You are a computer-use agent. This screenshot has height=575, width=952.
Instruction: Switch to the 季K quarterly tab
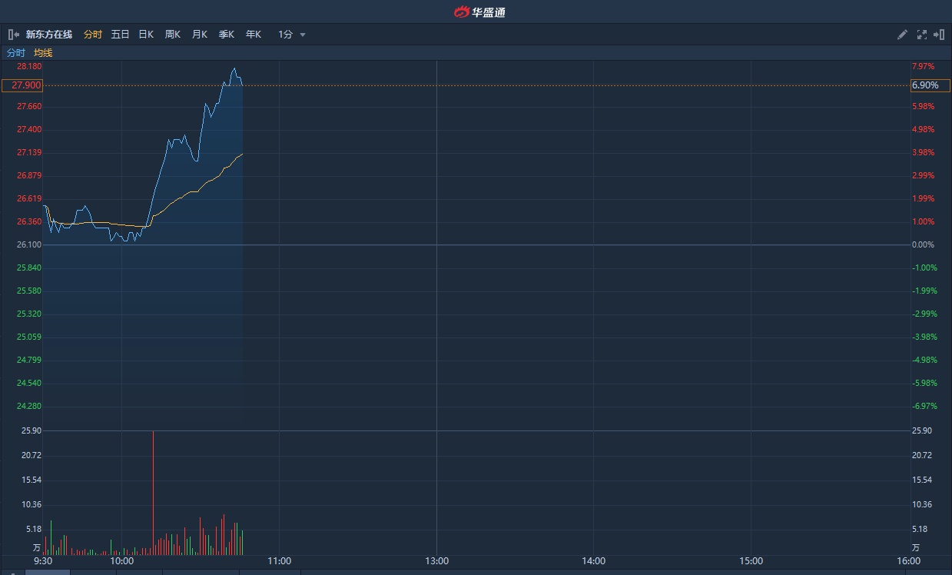pyautogui.click(x=227, y=35)
